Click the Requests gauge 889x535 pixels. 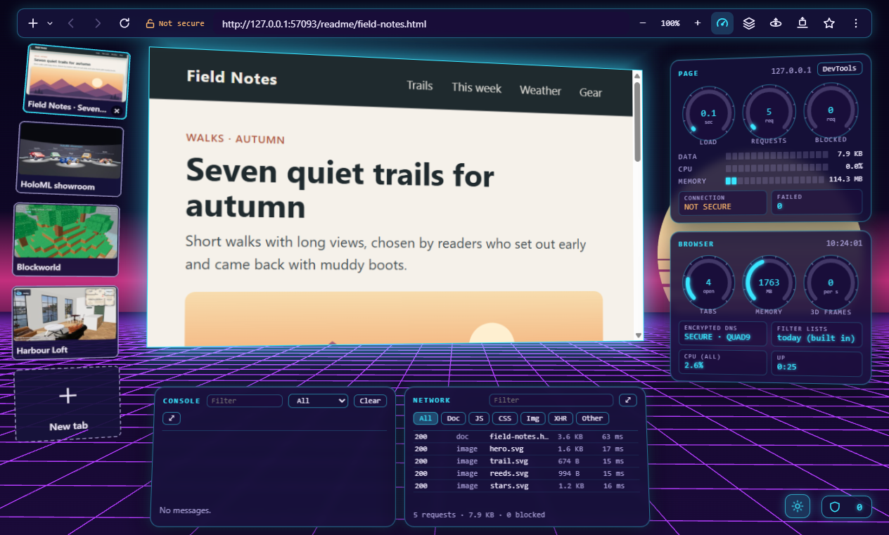click(769, 114)
